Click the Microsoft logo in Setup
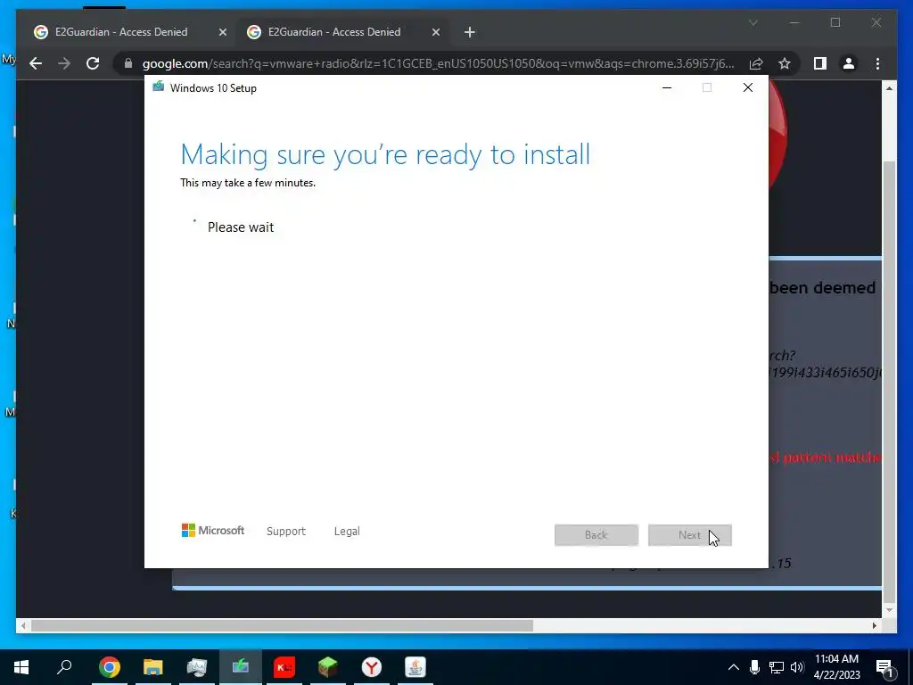The image size is (913, 685). pyautogui.click(x=213, y=531)
